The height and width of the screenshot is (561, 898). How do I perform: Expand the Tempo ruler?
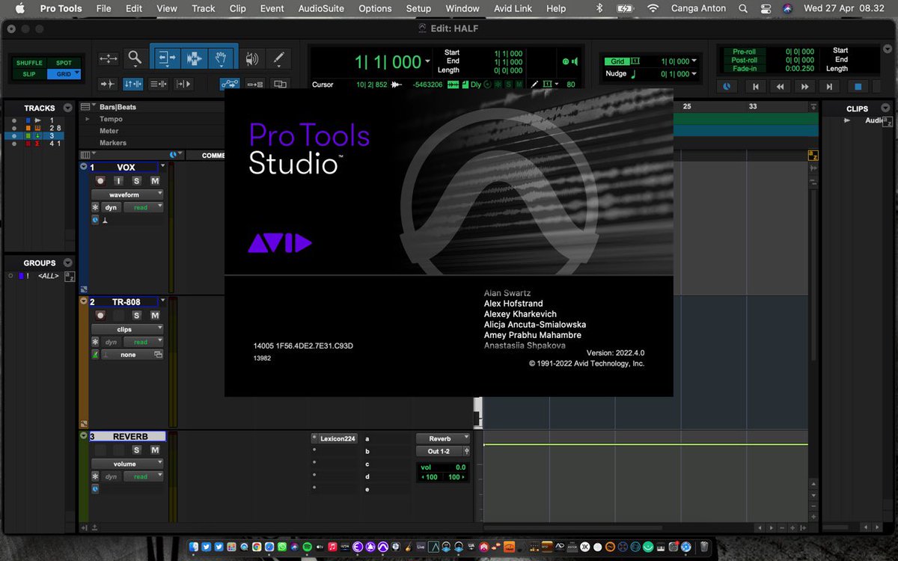(87, 119)
